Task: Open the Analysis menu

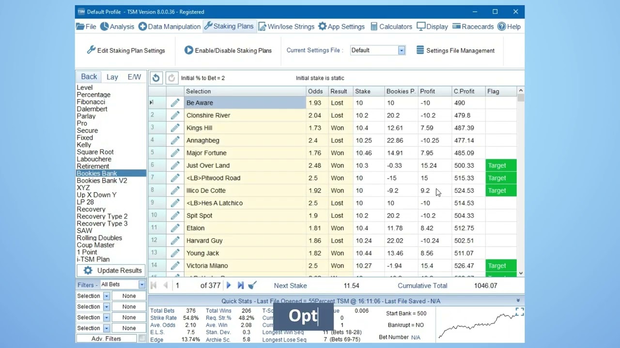Action: (117, 27)
